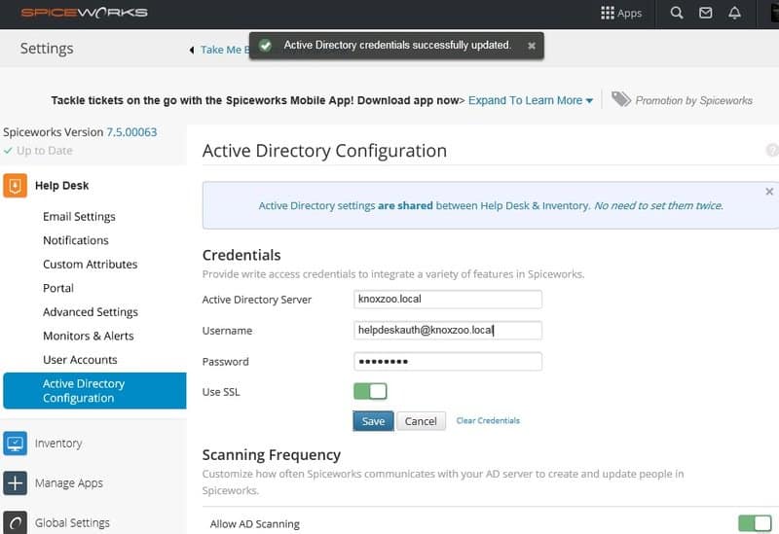The height and width of the screenshot is (534, 779).
Task: Click the Inventory monitor icon
Action: tap(15, 444)
